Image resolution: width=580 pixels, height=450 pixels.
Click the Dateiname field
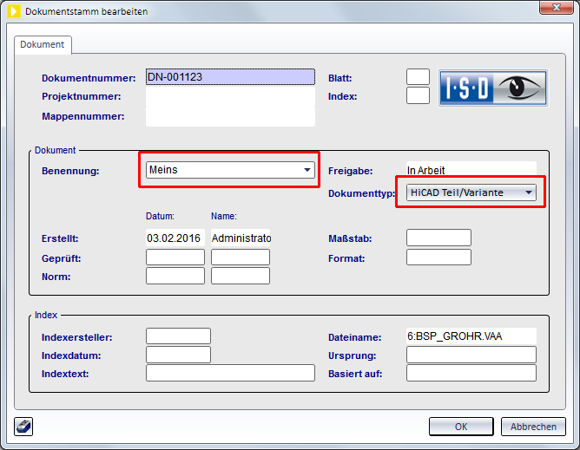tap(471, 336)
